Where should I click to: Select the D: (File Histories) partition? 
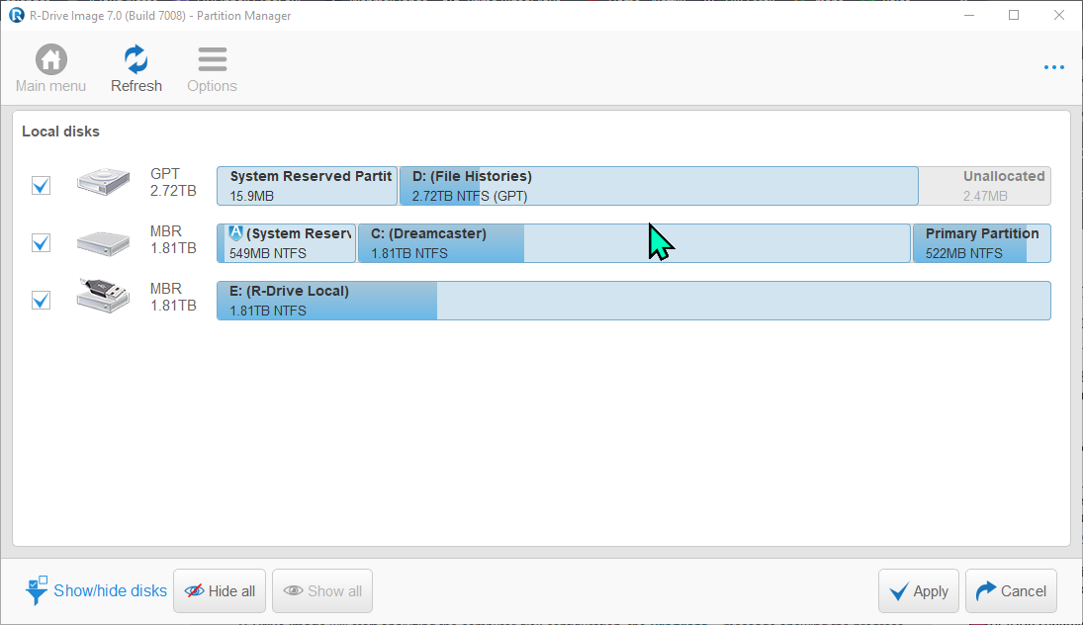(x=658, y=186)
